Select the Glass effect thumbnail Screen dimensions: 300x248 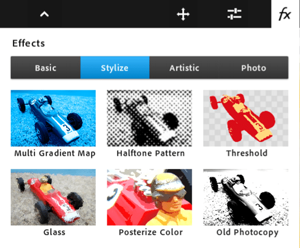[x=53, y=197]
